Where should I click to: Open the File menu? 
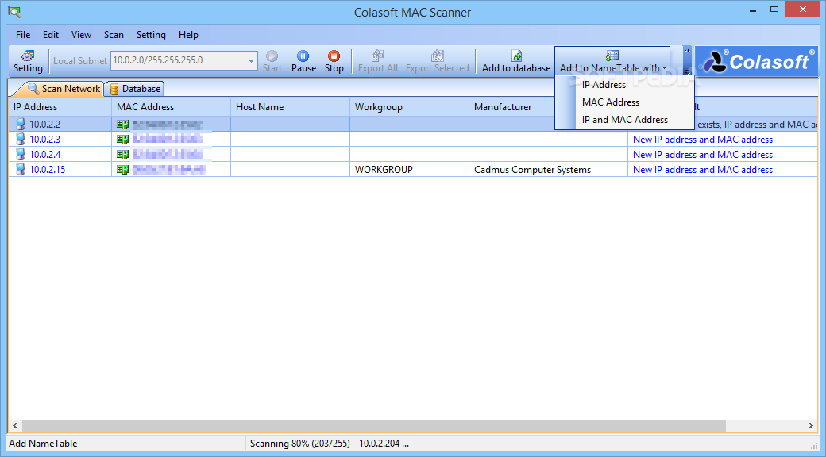[x=23, y=35]
